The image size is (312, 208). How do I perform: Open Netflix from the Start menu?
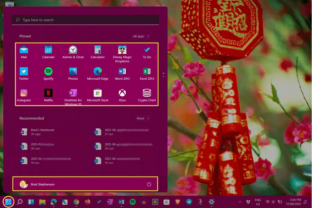coord(48,95)
